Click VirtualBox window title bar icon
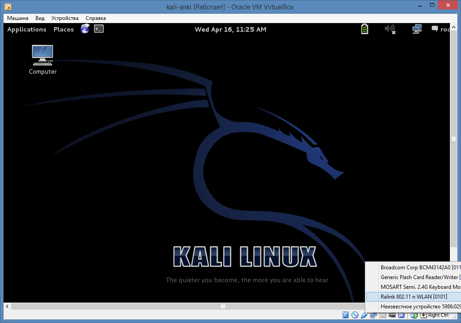The image size is (461, 323). (x=8, y=7)
